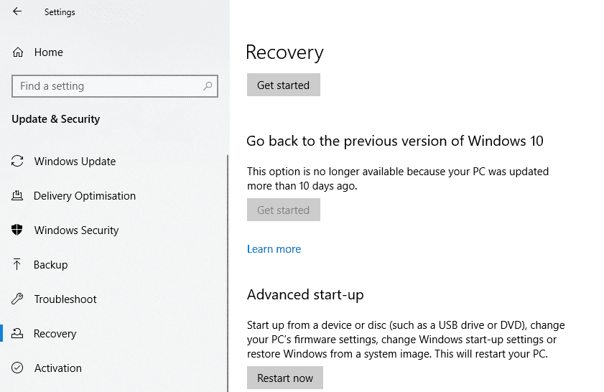
Task: Click the Delivery Optimisation icon
Action: click(x=17, y=196)
